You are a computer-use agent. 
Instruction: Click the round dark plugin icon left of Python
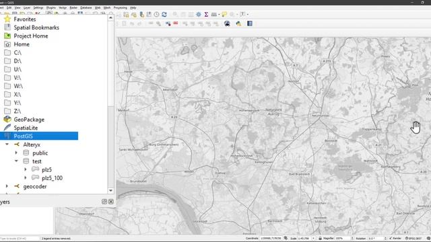click(x=227, y=24)
